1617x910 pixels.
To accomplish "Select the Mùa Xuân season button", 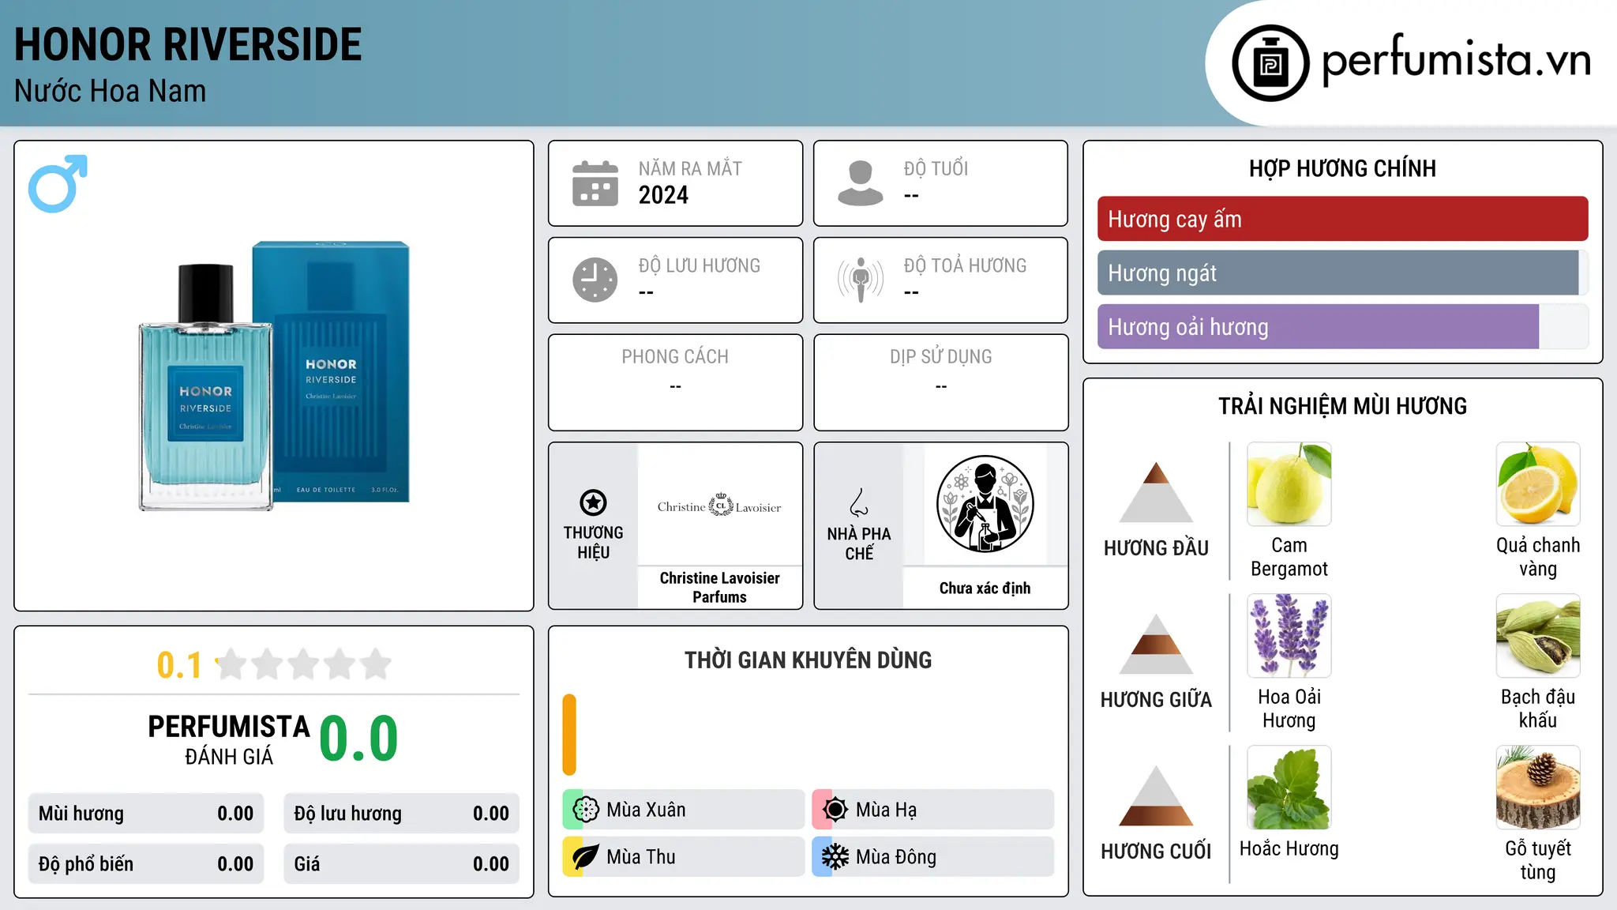I will pyautogui.click(x=684, y=810).
